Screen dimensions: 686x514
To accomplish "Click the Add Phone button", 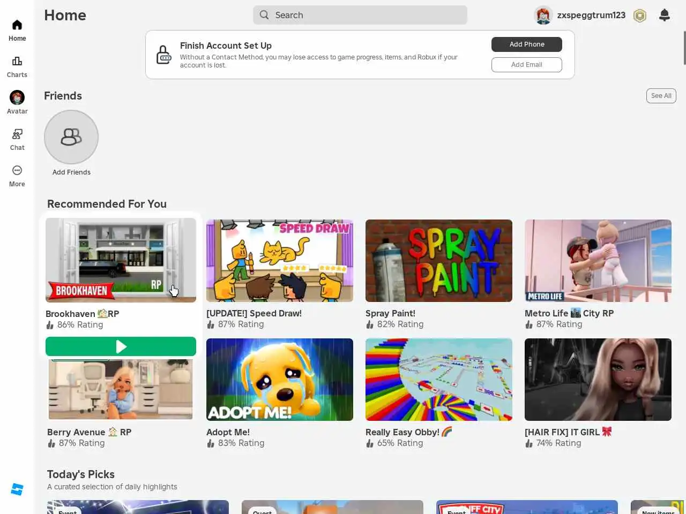I will coord(527,44).
